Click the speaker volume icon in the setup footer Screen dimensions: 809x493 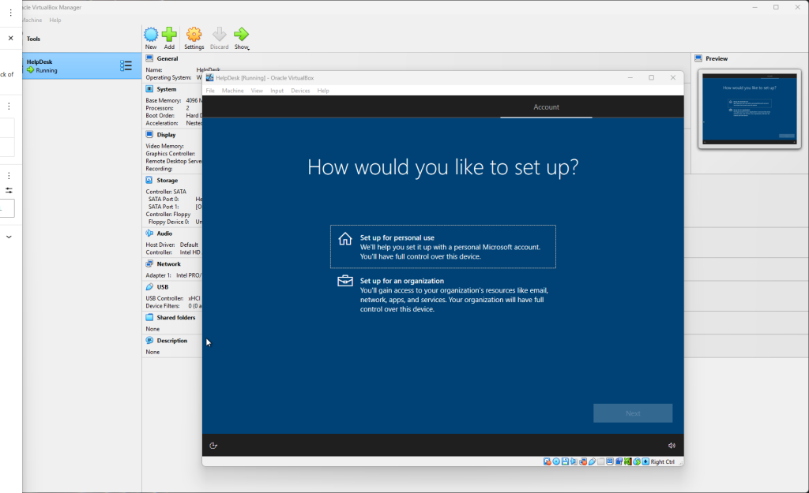pyautogui.click(x=672, y=446)
